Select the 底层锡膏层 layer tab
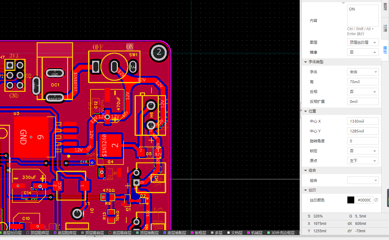The width and height of the screenshot is (389, 240). pyautogui.click(x=122, y=233)
